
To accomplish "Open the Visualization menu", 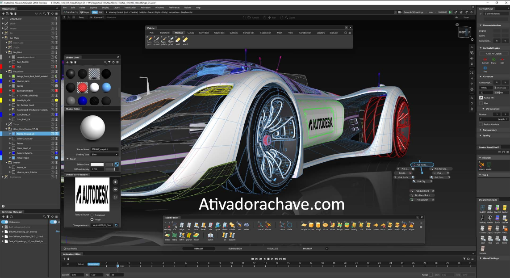I will pyautogui.click(x=130, y=8).
